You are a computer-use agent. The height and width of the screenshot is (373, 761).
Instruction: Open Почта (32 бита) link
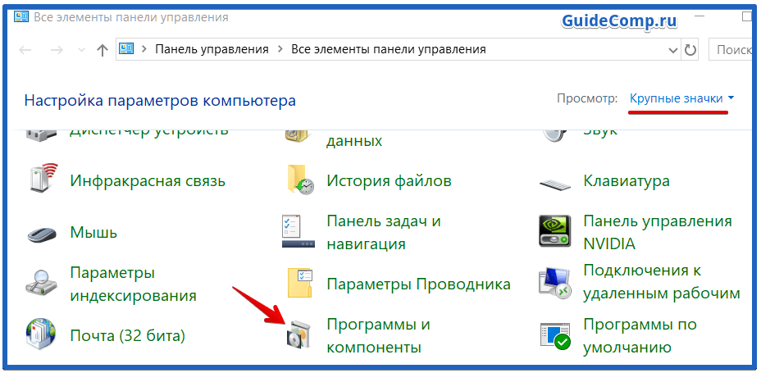pos(128,335)
